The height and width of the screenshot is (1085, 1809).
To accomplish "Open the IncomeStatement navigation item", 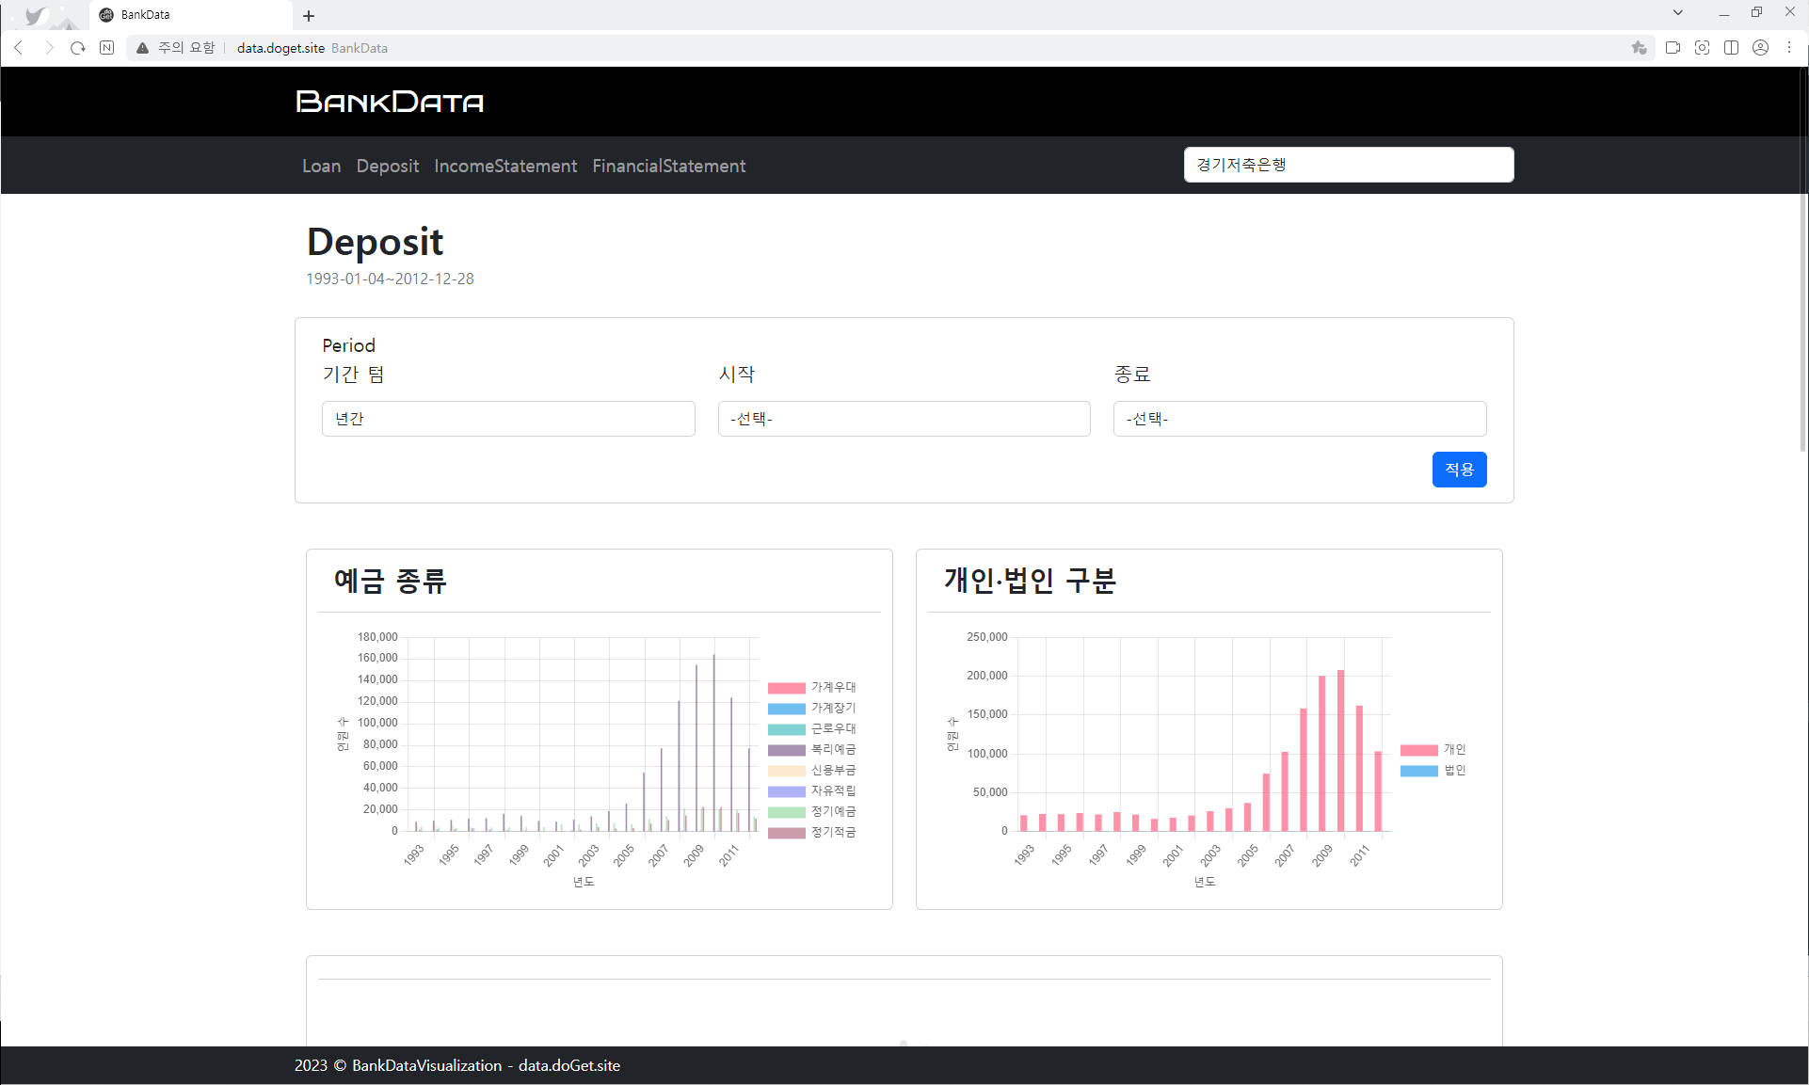I will pos(505,166).
